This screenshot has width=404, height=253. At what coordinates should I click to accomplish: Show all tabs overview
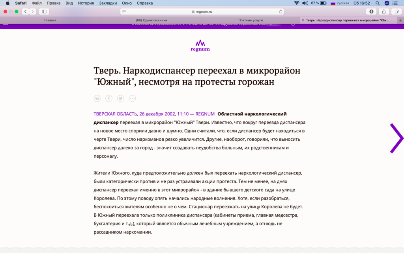(396, 11)
